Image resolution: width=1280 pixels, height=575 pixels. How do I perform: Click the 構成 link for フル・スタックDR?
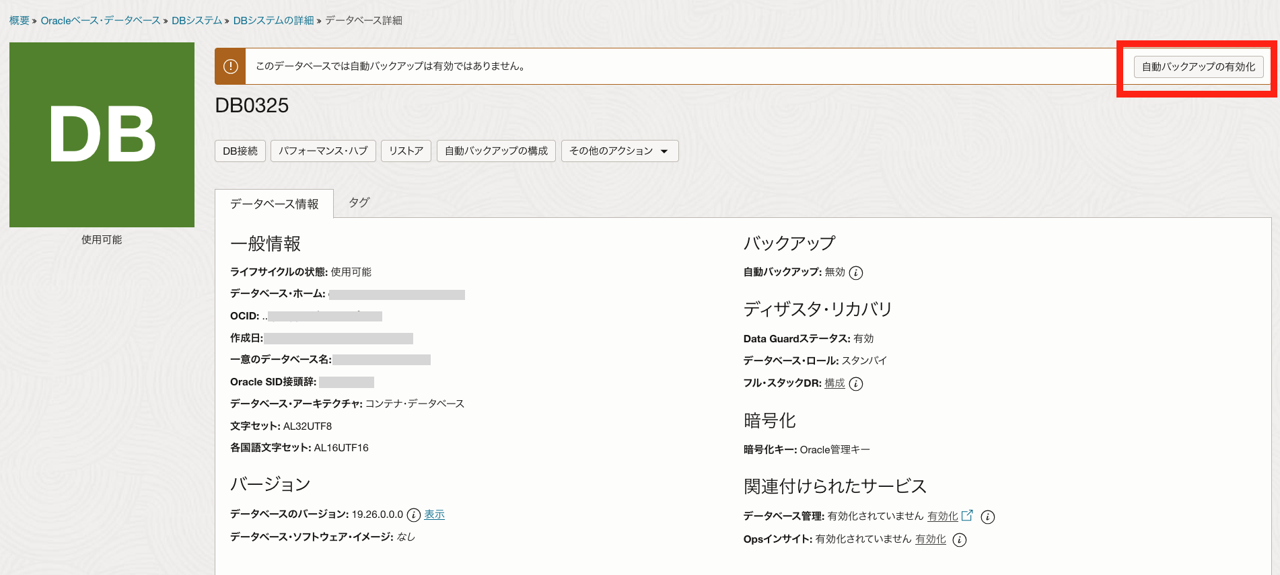coord(834,383)
